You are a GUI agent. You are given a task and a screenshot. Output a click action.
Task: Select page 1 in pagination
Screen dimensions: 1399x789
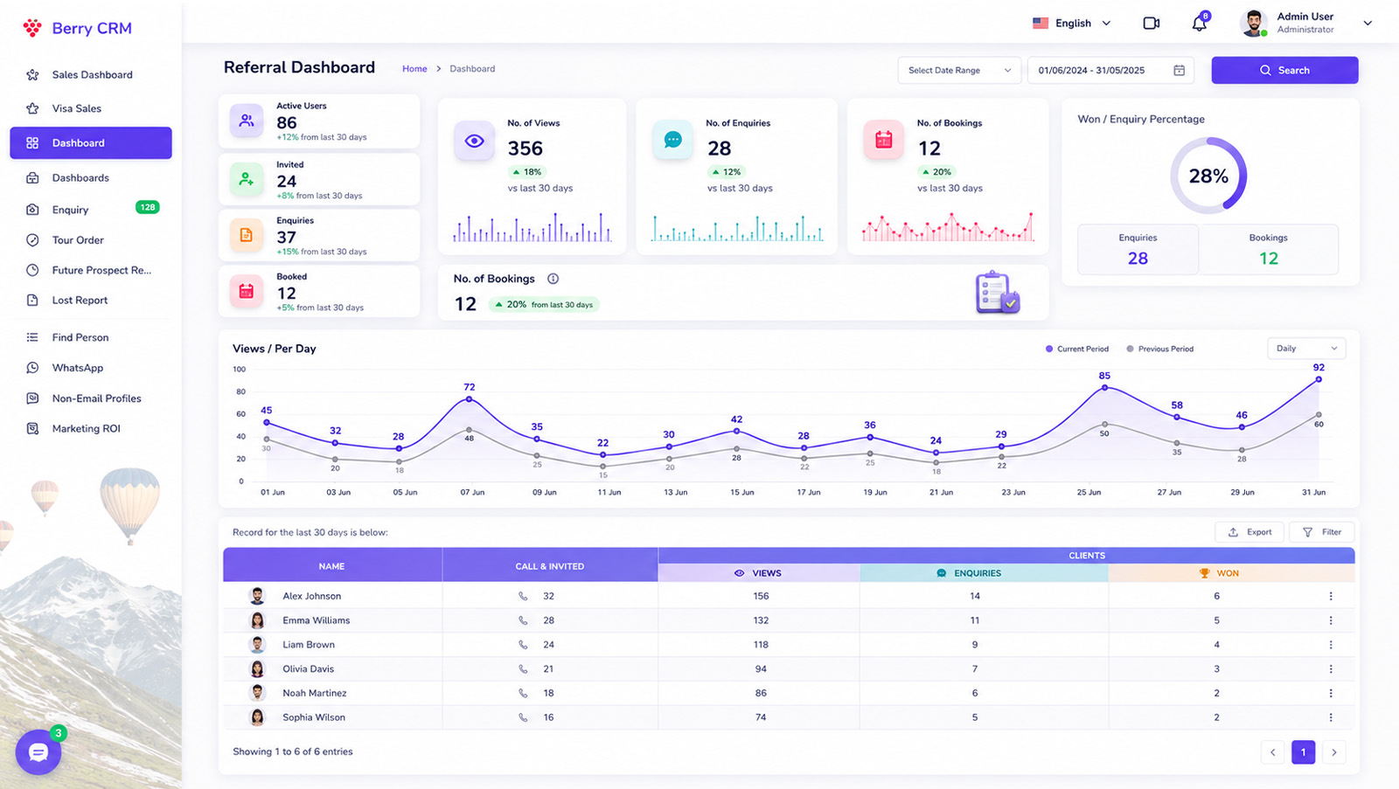click(x=1303, y=752)
